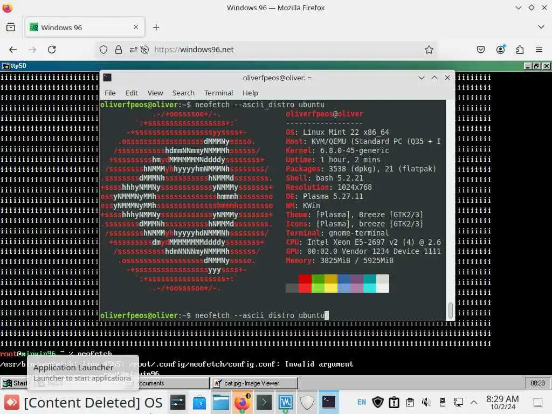Image resolution: width=552 pixels, height=414 pixels.
Task: Launch the Discover software store icon
Action: point(199,402)
